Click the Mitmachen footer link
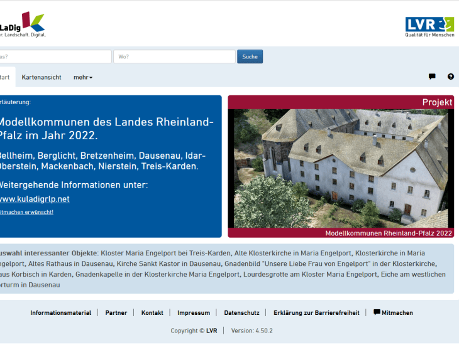Image resolution: width=459 pixels, height=345 pixels. coord(394,312)
